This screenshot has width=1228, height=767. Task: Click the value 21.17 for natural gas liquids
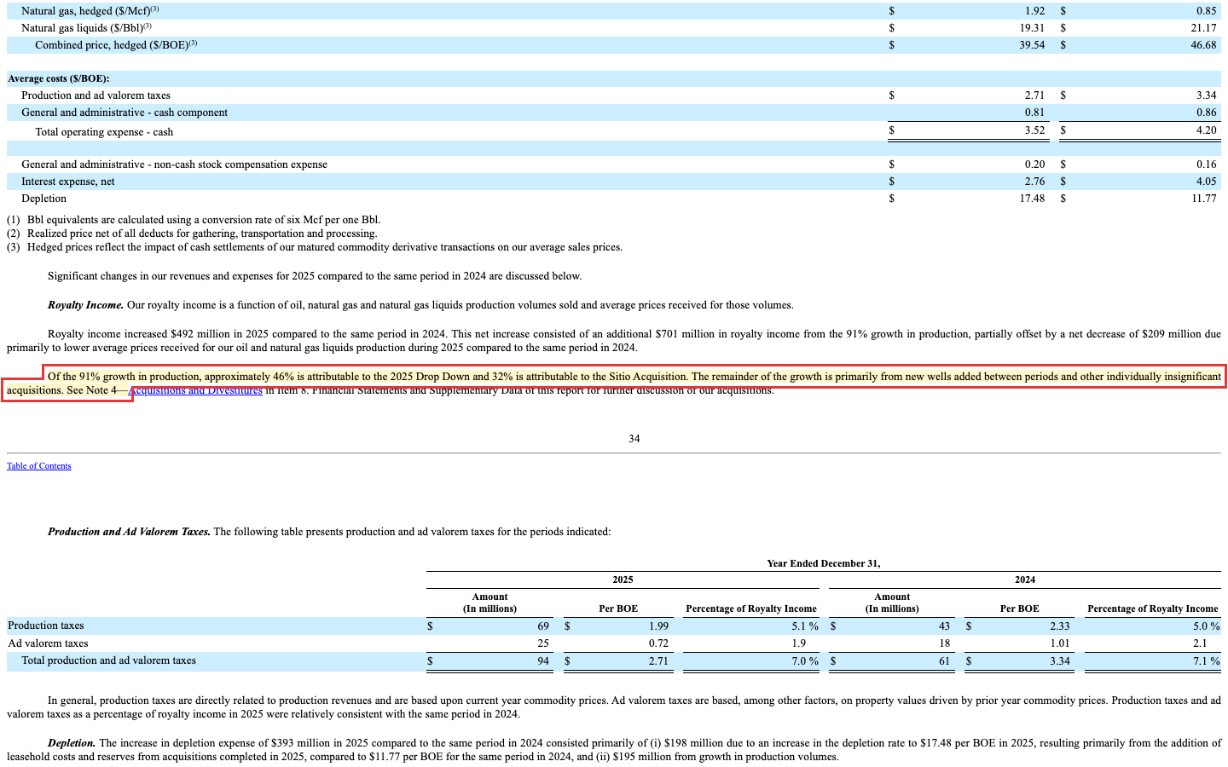[1203, 28]
